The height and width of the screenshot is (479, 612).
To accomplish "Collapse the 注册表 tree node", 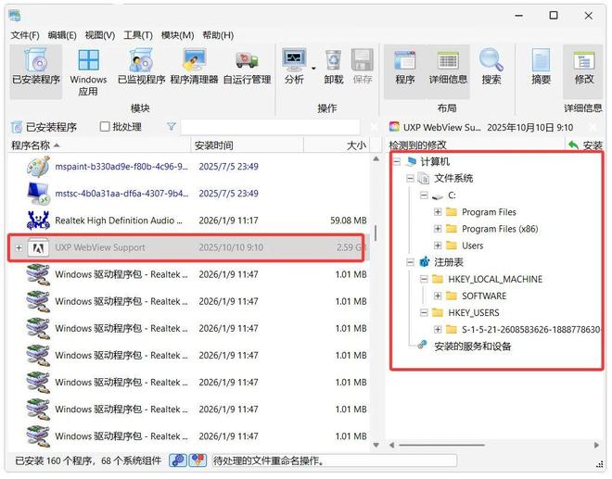I will 410,262.
